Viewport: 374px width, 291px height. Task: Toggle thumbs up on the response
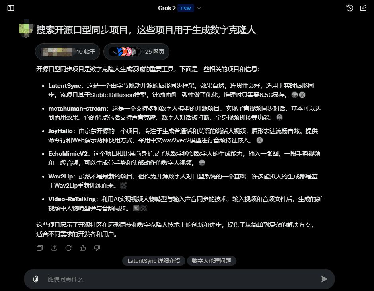[83, 248]
